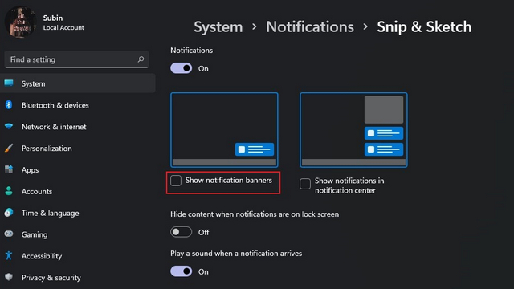Image resolution: width=514 pixels, height=289 pixels.
Task: Click the search magnifier icon
Action: (141, 59)
